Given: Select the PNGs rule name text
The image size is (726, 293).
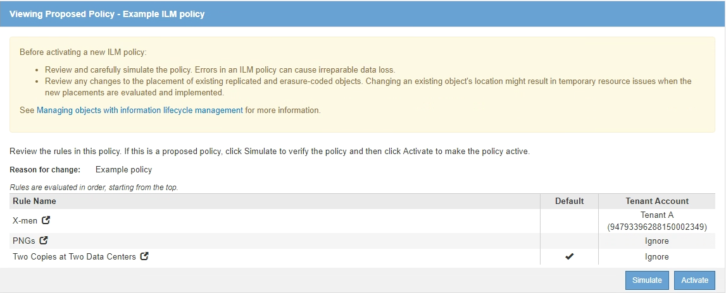Looking at the screenshot, I should coord(24,241).
